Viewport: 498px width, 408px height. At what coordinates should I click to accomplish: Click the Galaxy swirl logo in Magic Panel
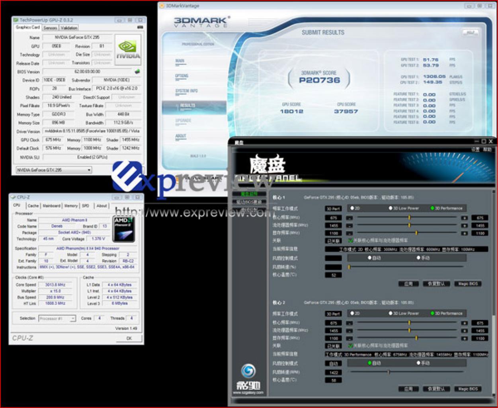point(248,371)
